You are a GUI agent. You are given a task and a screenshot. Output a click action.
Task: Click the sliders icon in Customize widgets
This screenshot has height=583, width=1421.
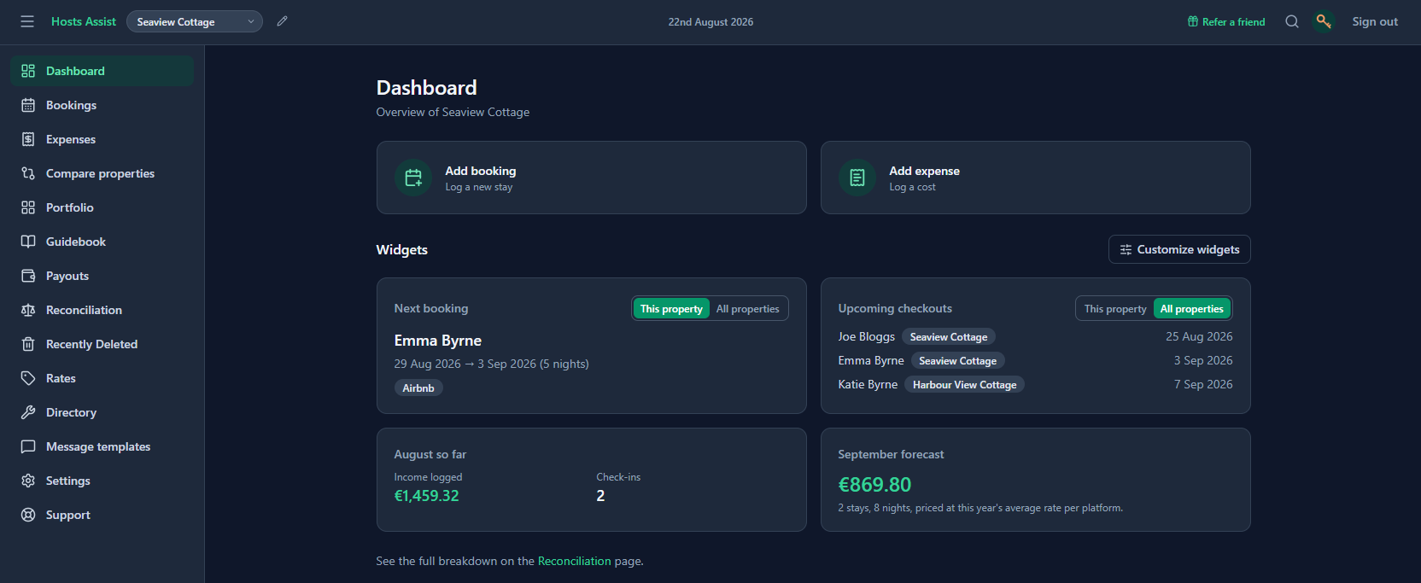point(1126,249)
